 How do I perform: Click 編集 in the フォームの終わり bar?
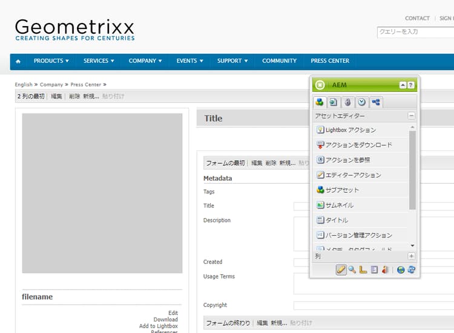262,323
